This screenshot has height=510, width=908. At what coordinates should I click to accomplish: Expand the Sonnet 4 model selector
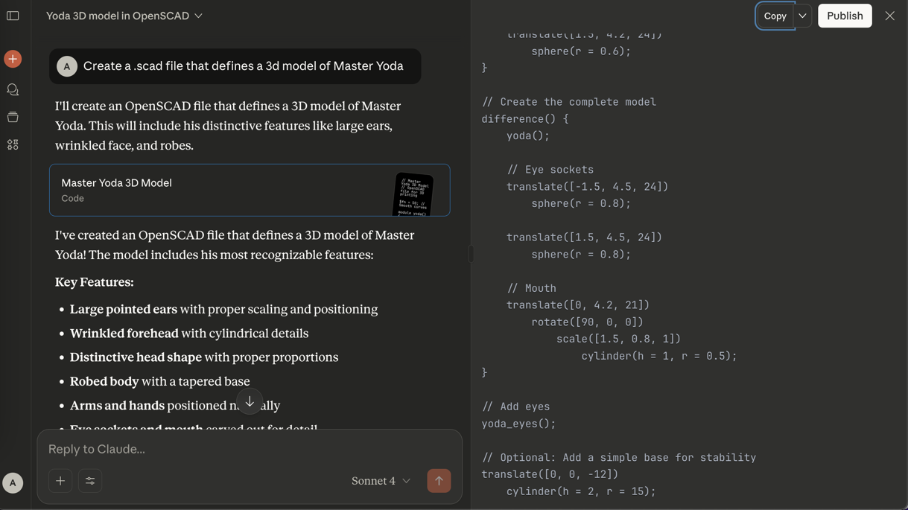pyautogui.click(x=381, y=481)
